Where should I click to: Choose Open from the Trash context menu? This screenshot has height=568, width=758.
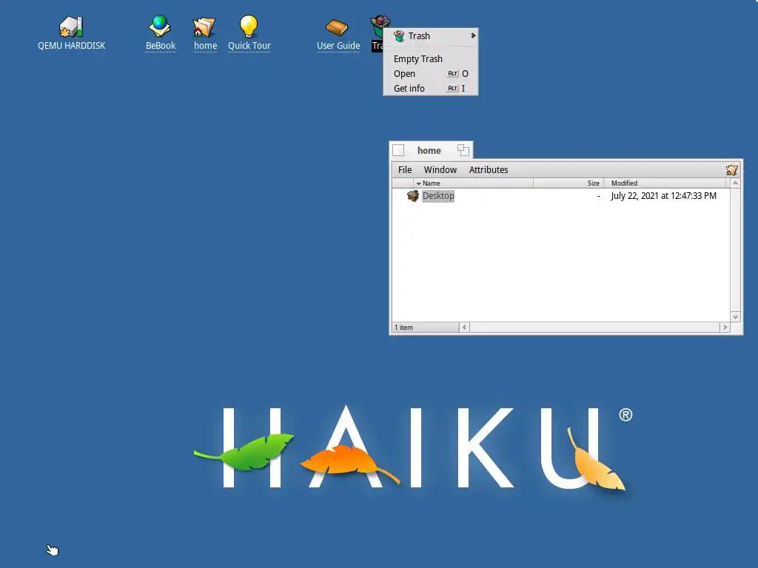[x=431, y=74]
